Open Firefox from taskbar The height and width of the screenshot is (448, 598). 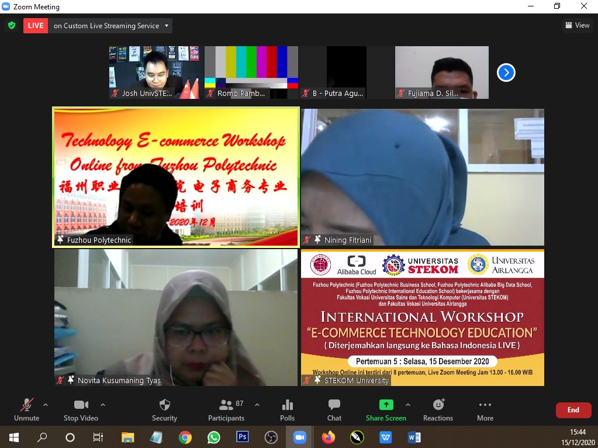pos(328,437)
